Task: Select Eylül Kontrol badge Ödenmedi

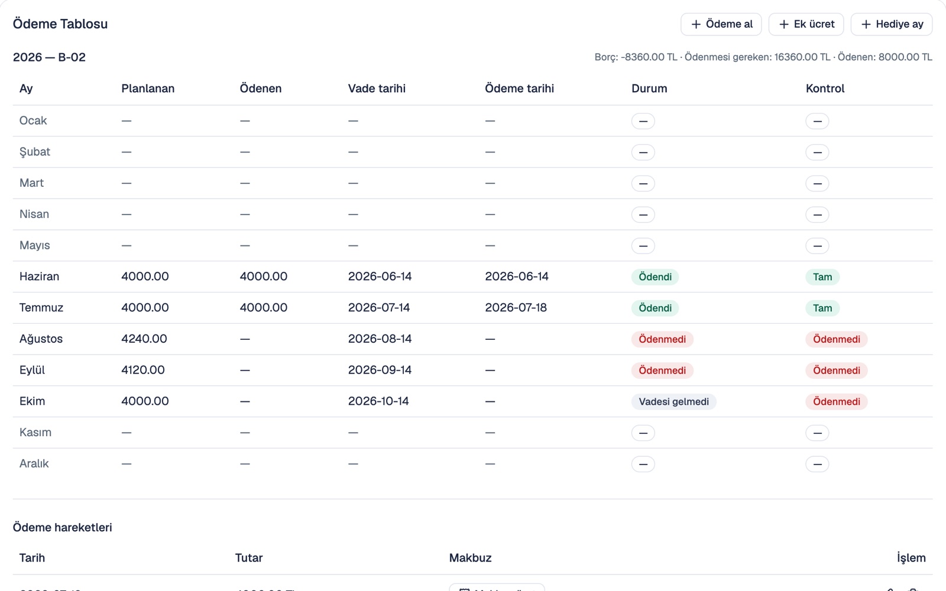Action: point(837,371)
